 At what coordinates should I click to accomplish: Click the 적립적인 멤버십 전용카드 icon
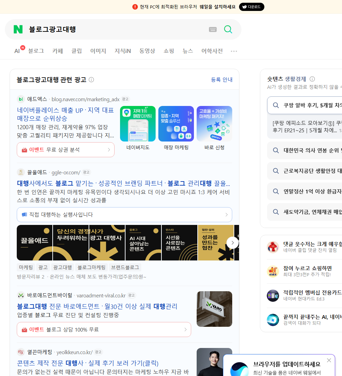pos(273,296)
